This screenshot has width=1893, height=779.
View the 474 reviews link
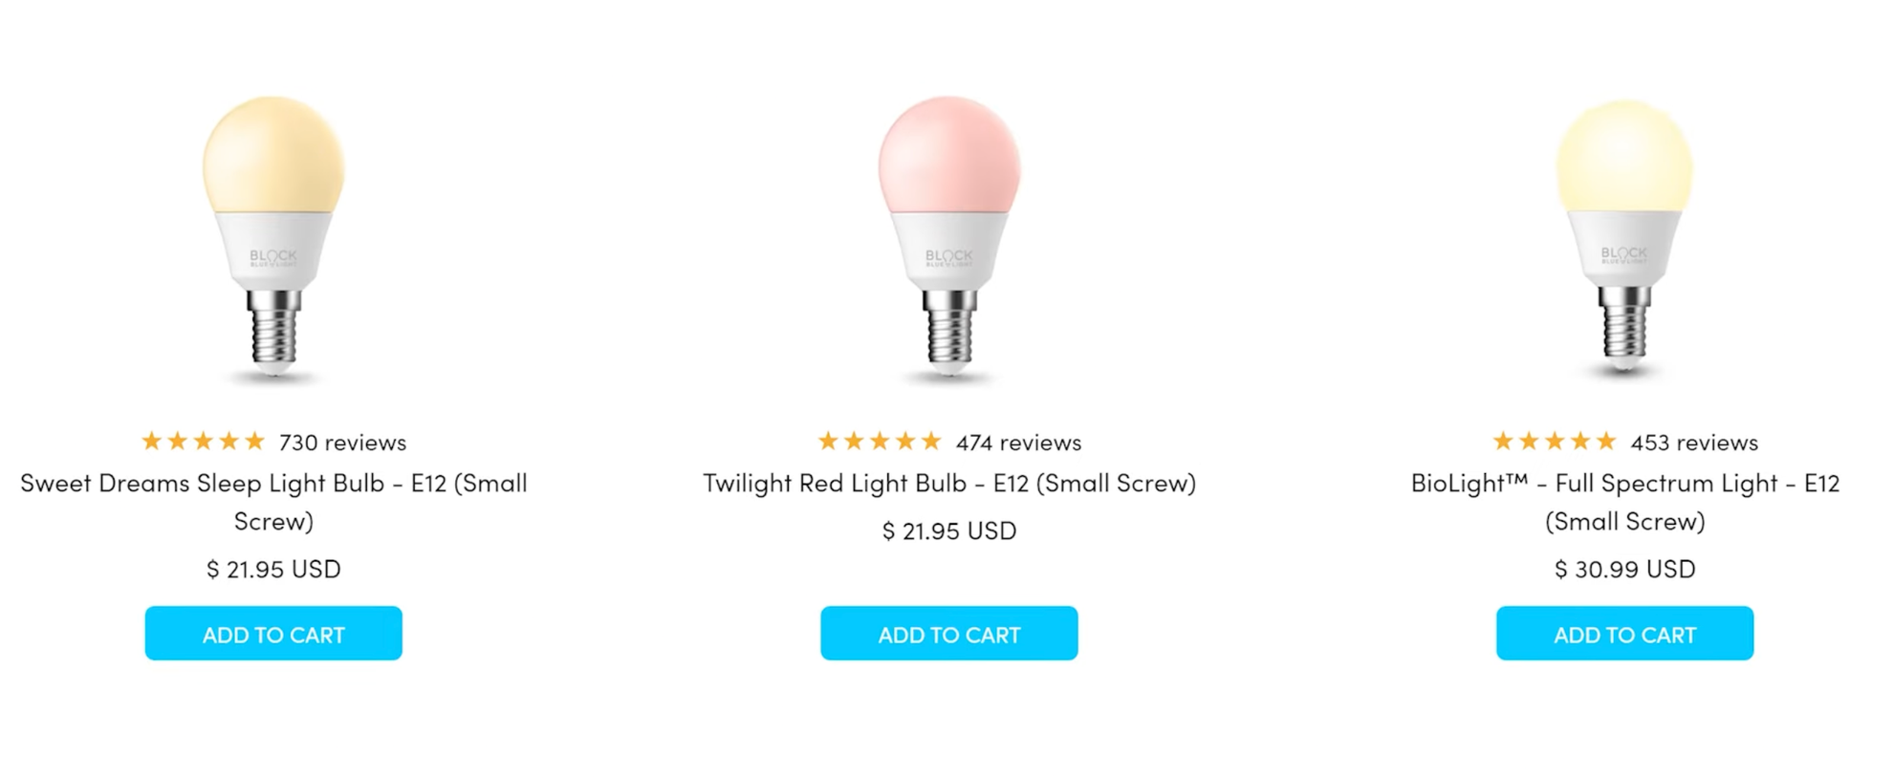click(x=1018, y=443)
